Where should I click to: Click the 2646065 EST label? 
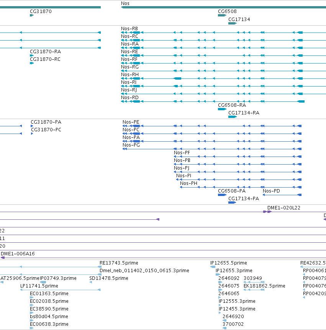tap(229, 294)
